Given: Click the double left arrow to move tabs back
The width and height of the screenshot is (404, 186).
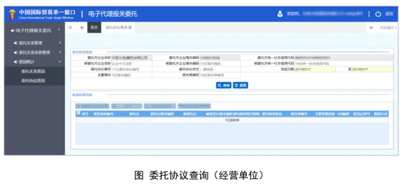Looking at the screenshot, I should click(x=82, y=28).
